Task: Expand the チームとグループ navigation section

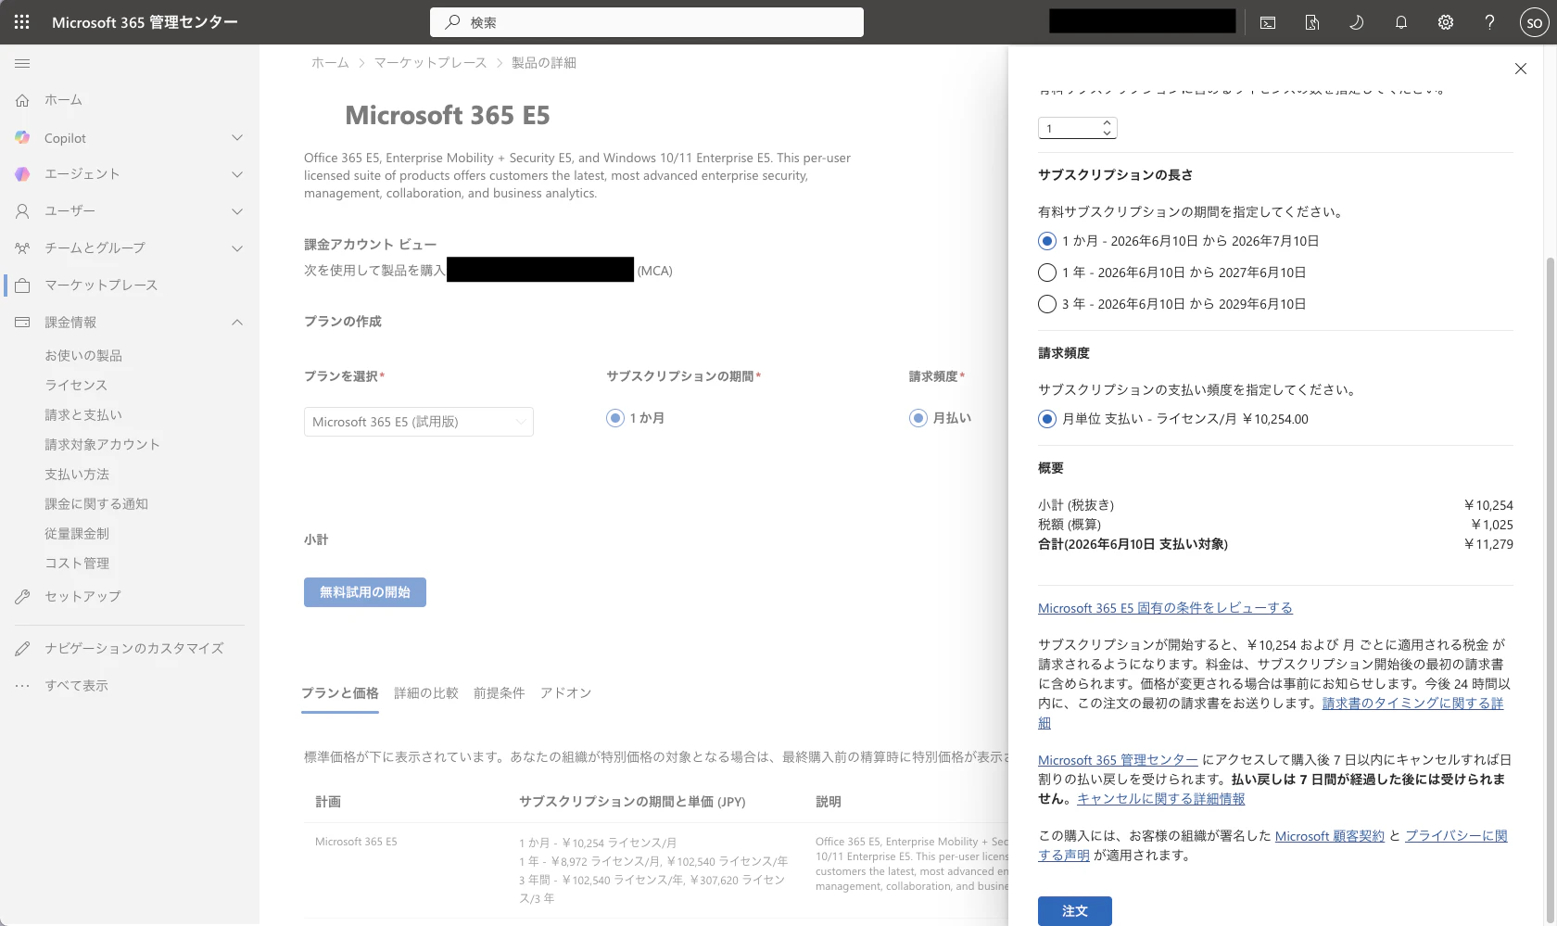Action: click(x=237, y=248)
